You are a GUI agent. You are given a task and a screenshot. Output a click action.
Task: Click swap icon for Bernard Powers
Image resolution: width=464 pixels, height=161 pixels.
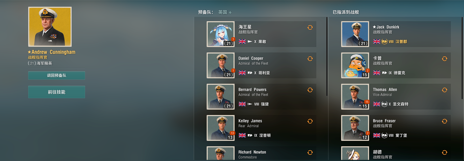coord(310,90)
